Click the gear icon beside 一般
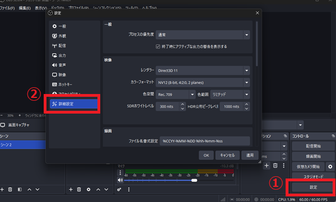Image resolution: width=336 pixels, height=202 pixels. (x=54, y=26)
